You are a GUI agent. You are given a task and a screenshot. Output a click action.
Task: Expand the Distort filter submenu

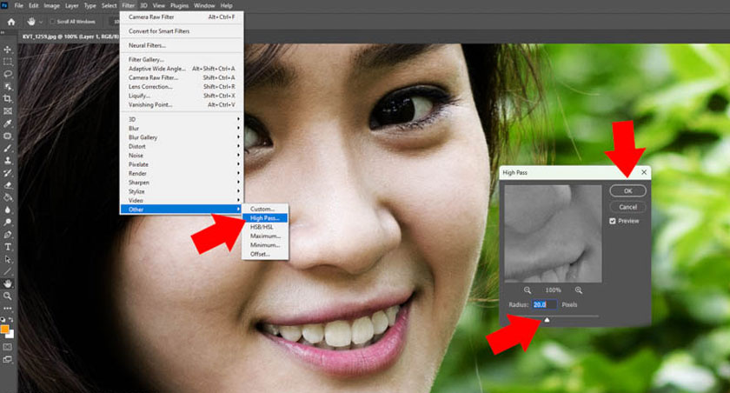181,146
